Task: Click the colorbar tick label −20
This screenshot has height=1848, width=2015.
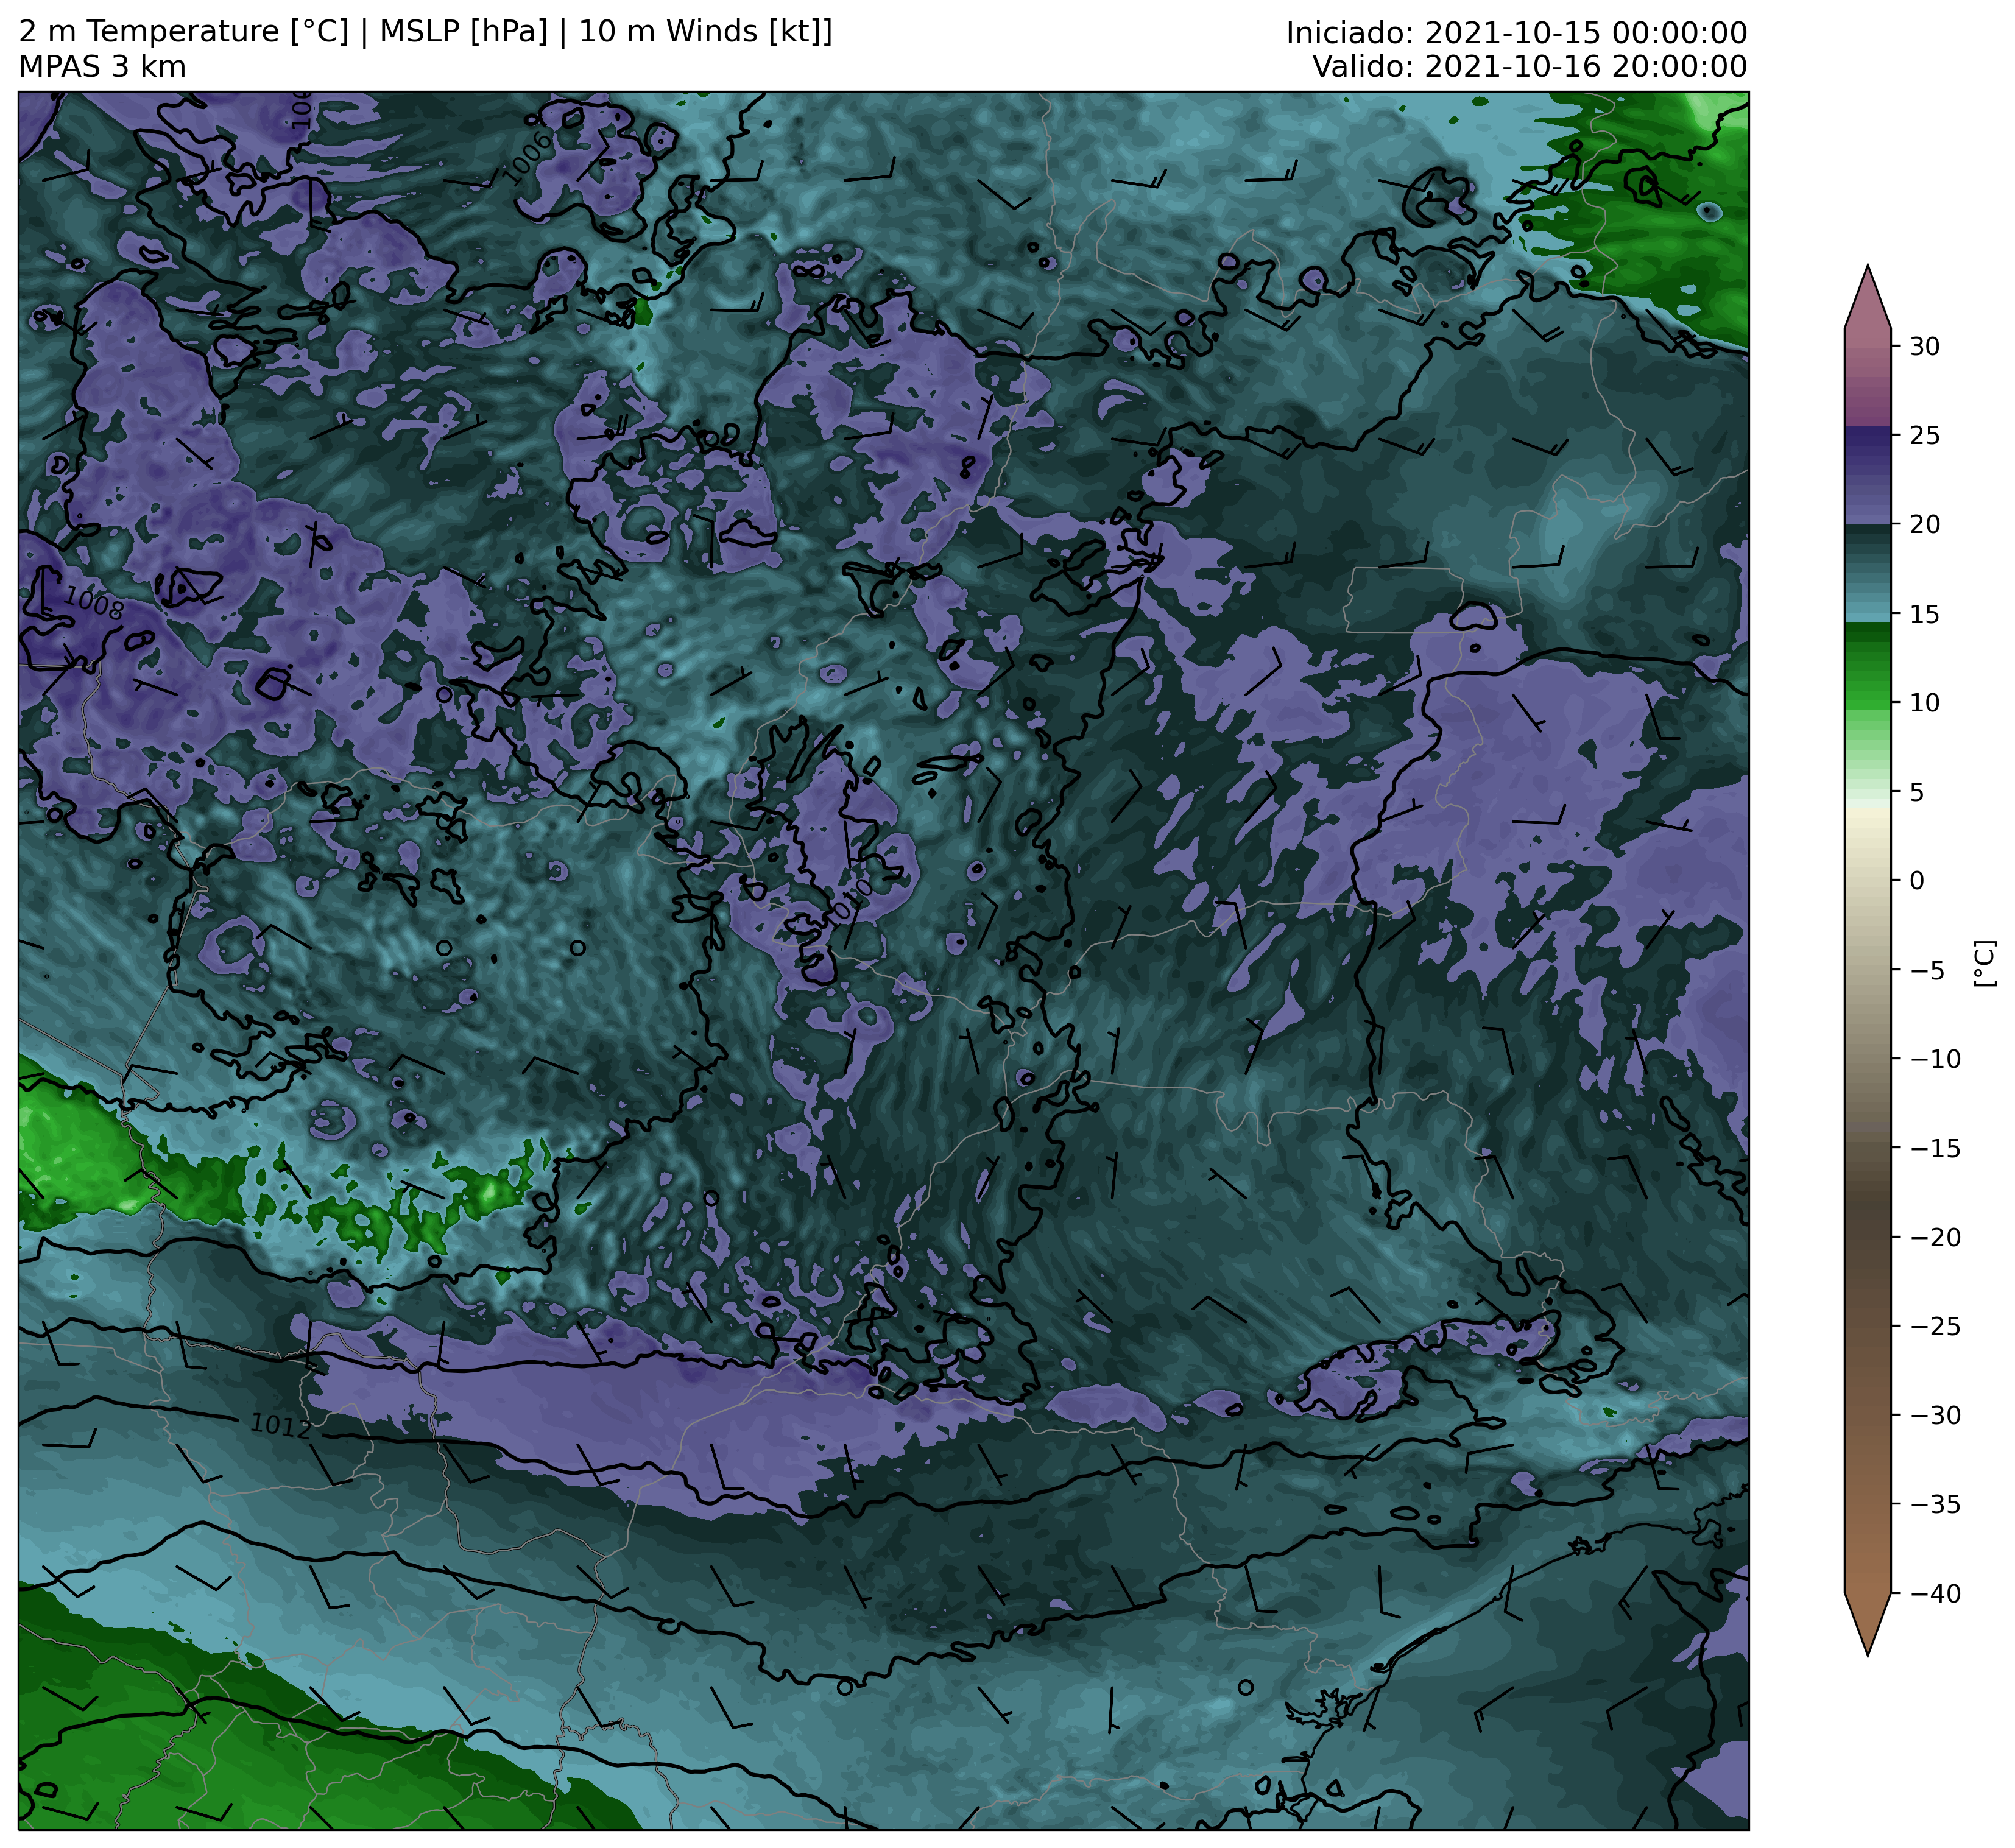Action: (x=1934, y=1237)
